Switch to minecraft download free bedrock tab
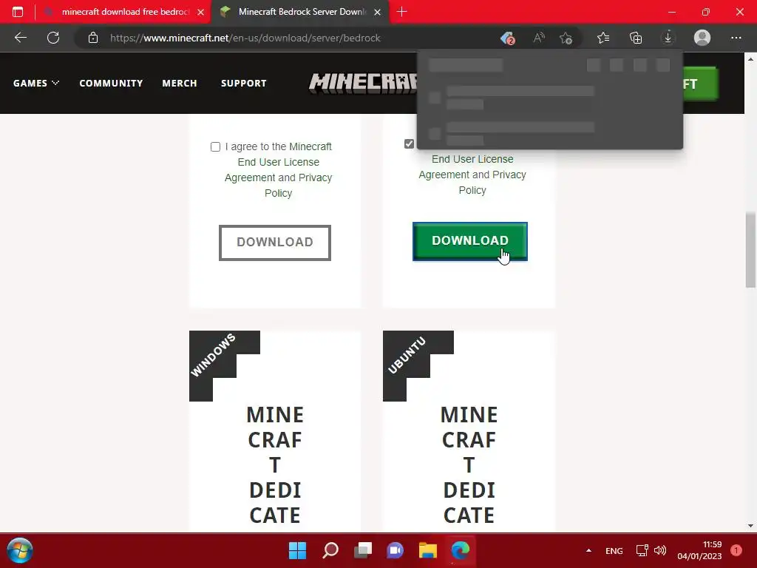Viewport: 757px width, 568px height. pyautogui.click(x=123, y=12)
